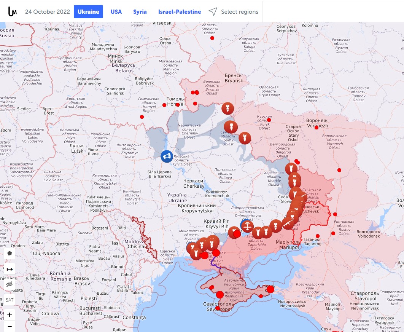Open the Select regions dropdown
The image size is (404, 332).
(239, 12)
